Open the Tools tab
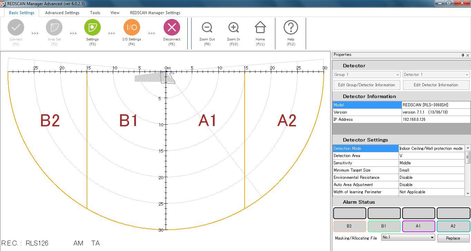Viewport: 471px width, 251px height. pos(95,13)
